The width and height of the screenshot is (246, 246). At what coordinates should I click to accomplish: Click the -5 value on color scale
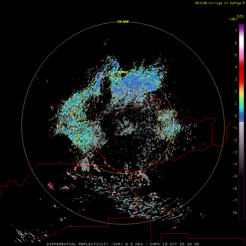[x=235, y=177]
